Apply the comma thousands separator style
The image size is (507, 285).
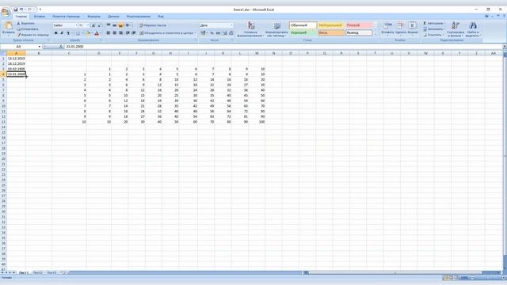point(218,33)
